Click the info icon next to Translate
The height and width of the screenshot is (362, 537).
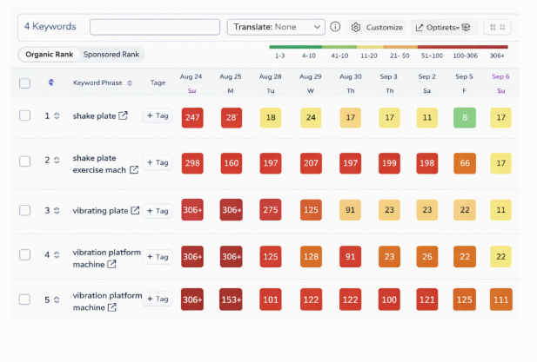point(335,27)
